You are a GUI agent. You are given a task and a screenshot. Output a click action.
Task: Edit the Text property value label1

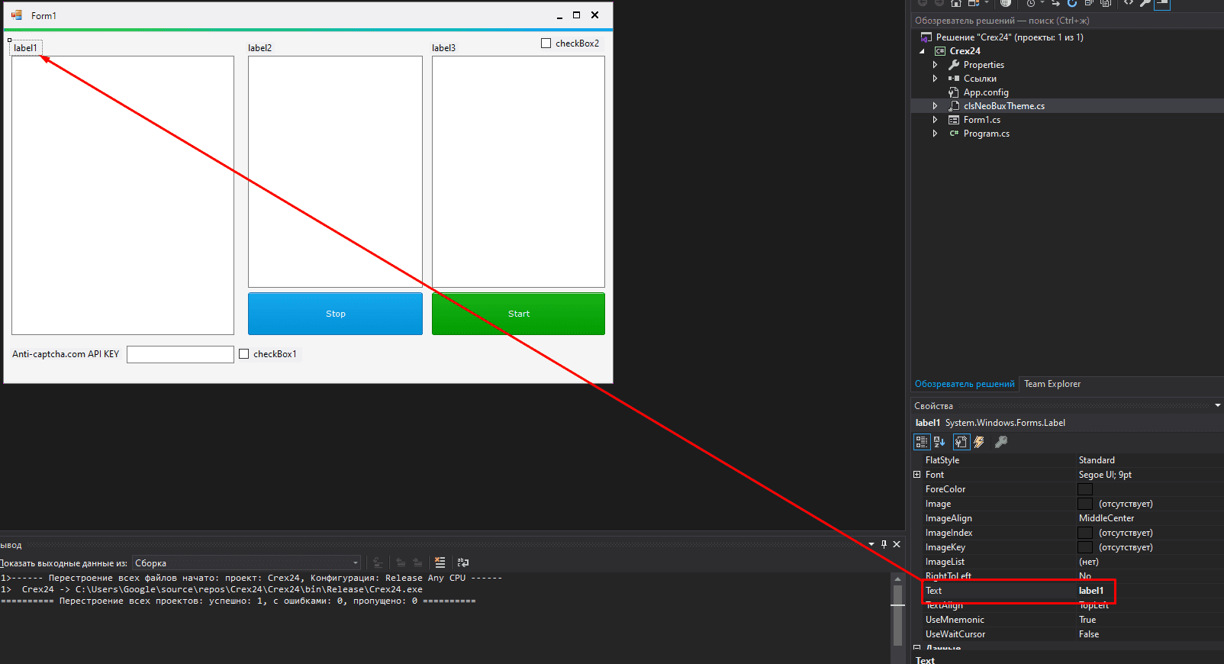1091,591
